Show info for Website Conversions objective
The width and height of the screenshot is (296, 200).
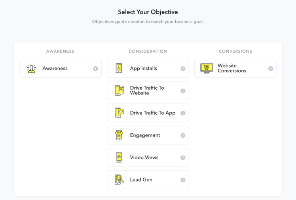271,69
